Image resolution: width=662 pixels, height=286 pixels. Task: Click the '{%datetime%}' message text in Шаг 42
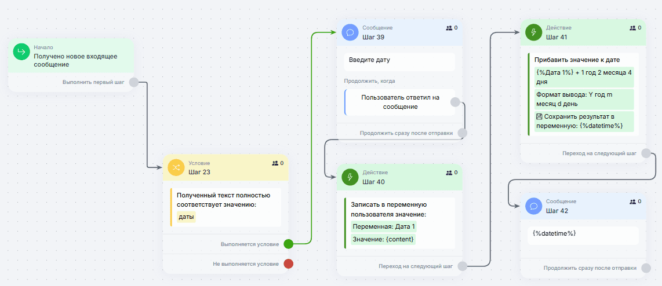tap(554, 233)
